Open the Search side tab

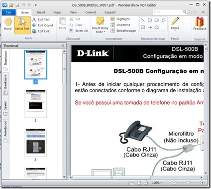[x=5, y=108]
